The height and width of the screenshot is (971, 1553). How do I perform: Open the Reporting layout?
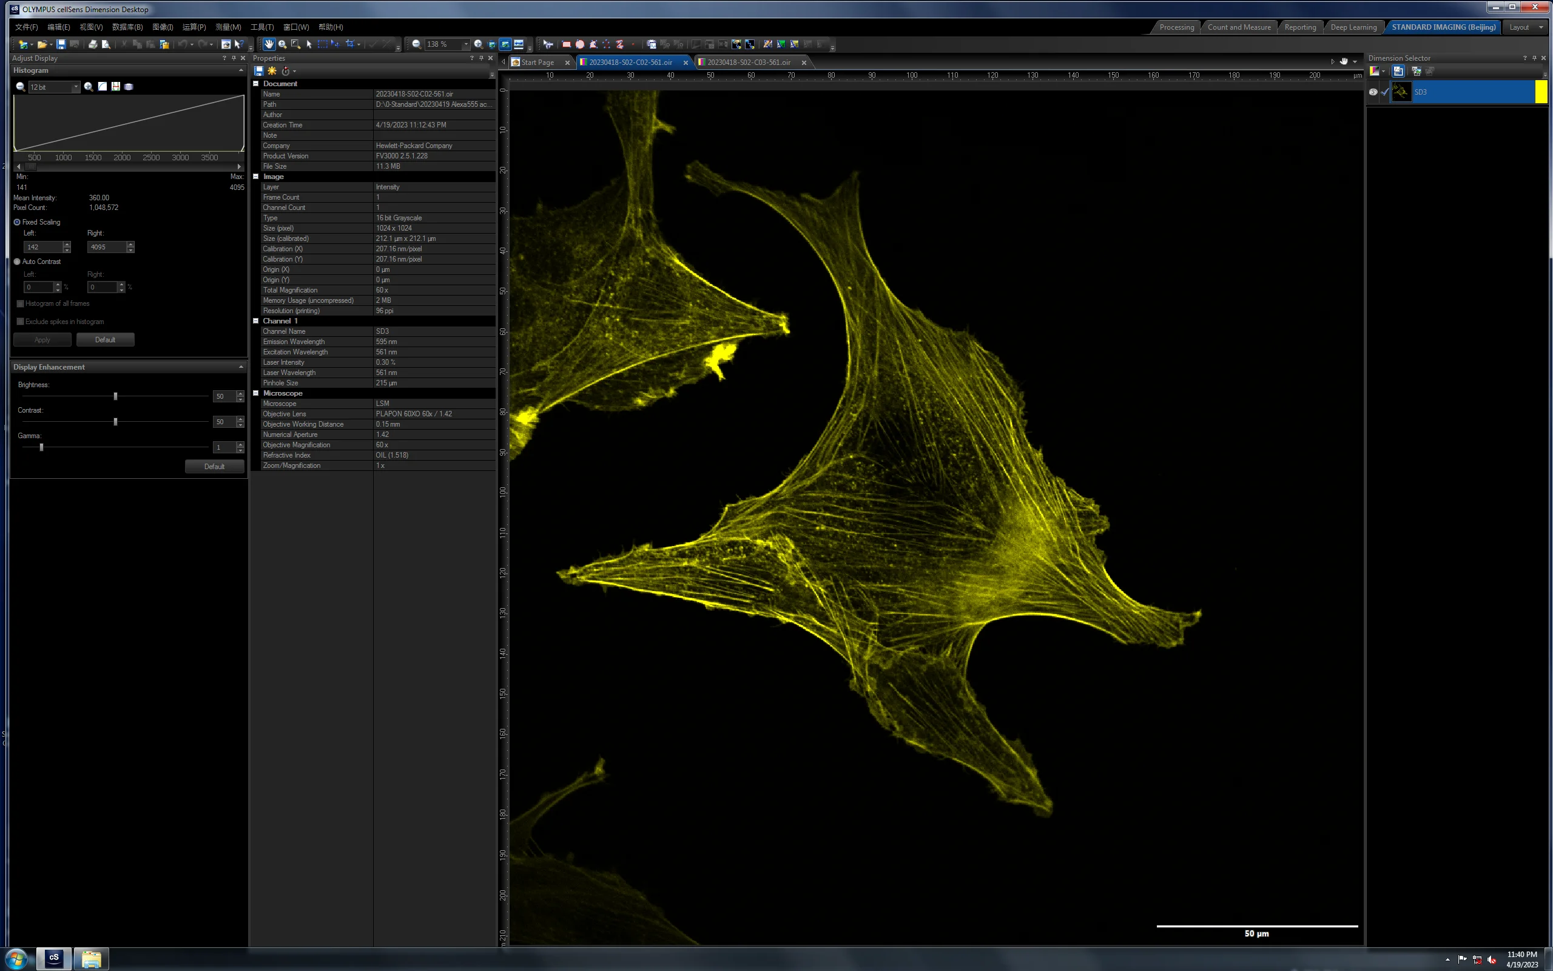pos(1299,27)
